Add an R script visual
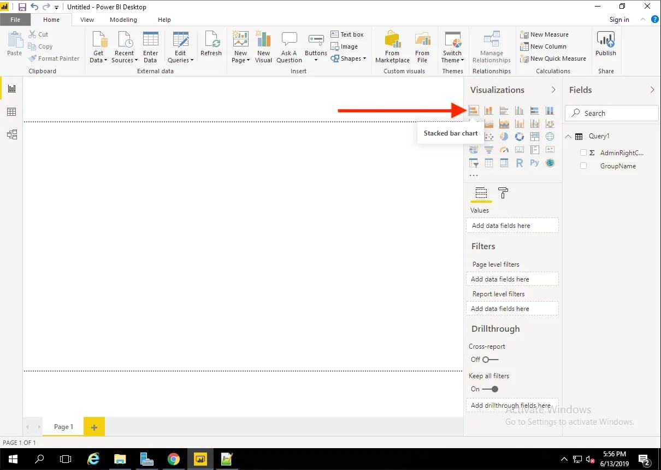The image size is (661, 470). [x=520, y=163]
